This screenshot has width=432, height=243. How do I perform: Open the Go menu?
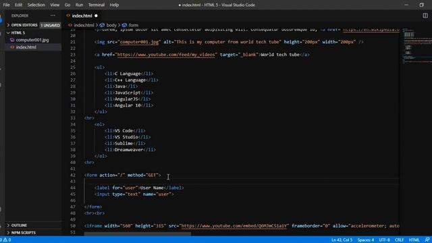tap(67, 5)
